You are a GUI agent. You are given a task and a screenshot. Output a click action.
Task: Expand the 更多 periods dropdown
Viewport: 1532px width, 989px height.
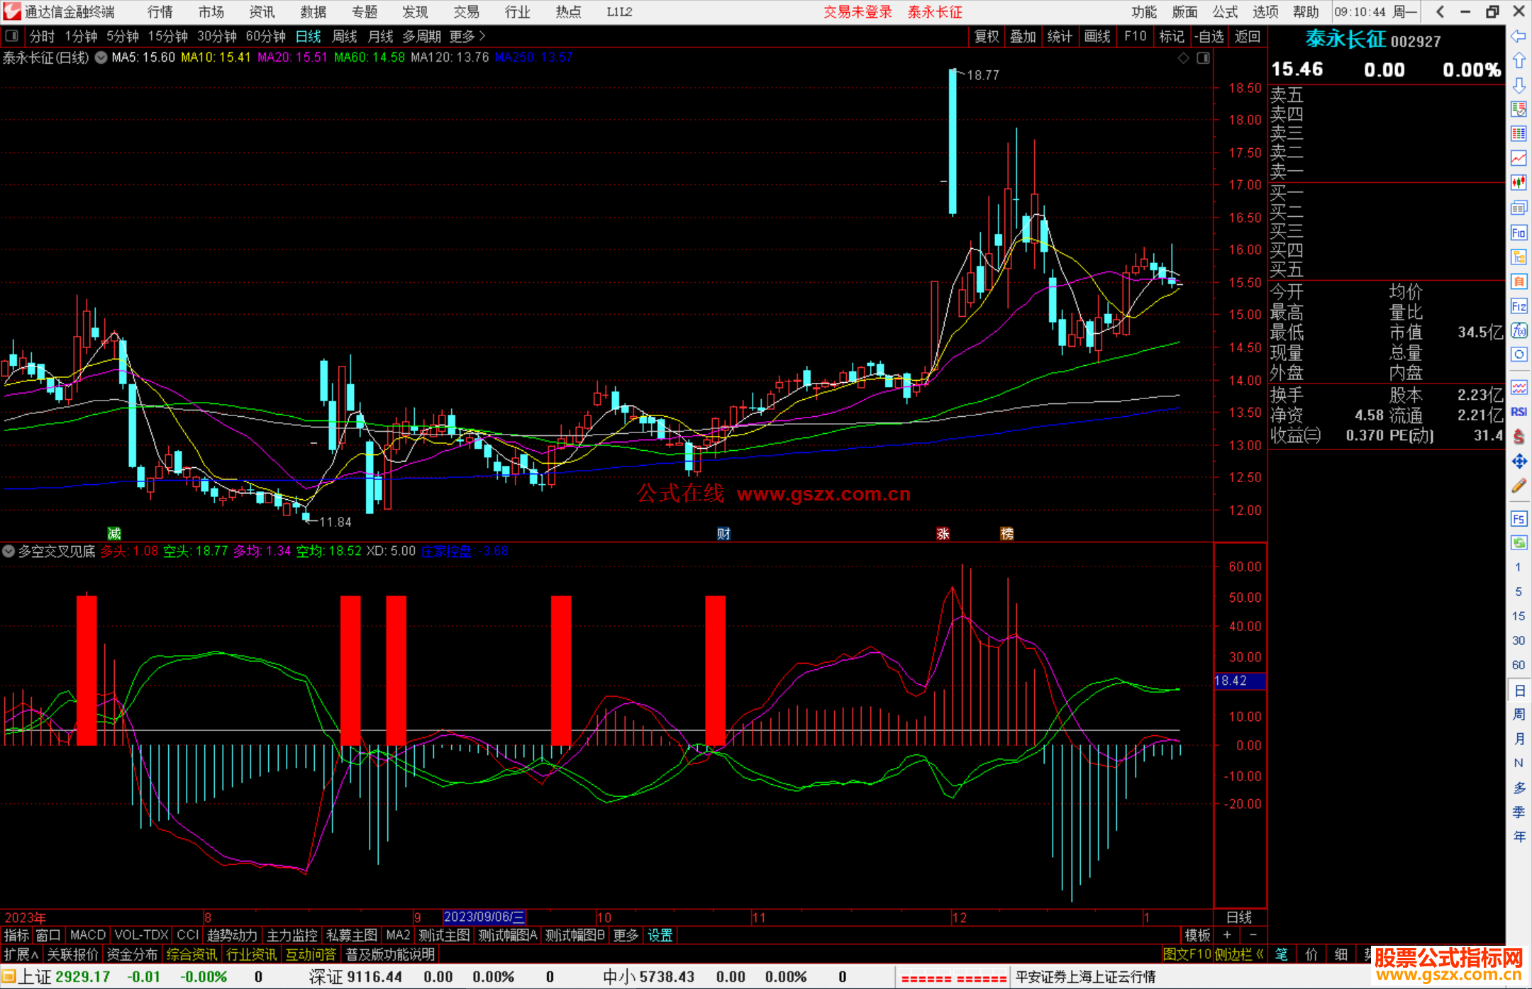point(467,36)
